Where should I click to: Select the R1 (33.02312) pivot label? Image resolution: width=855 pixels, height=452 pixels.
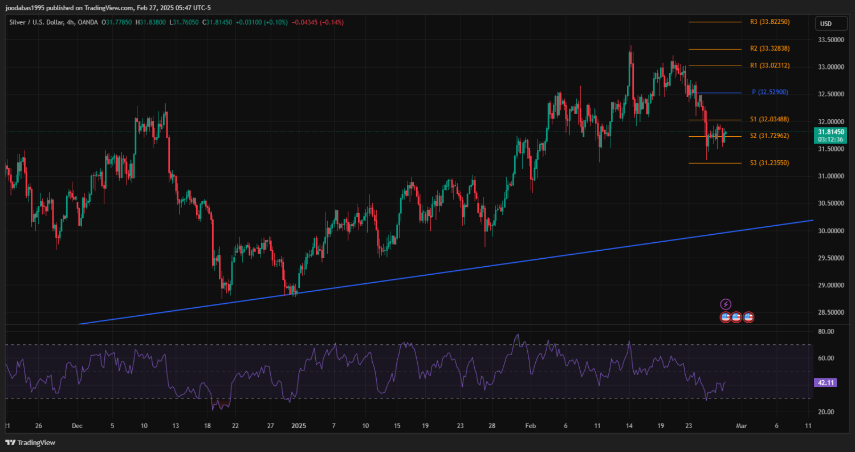coord(769,66)
